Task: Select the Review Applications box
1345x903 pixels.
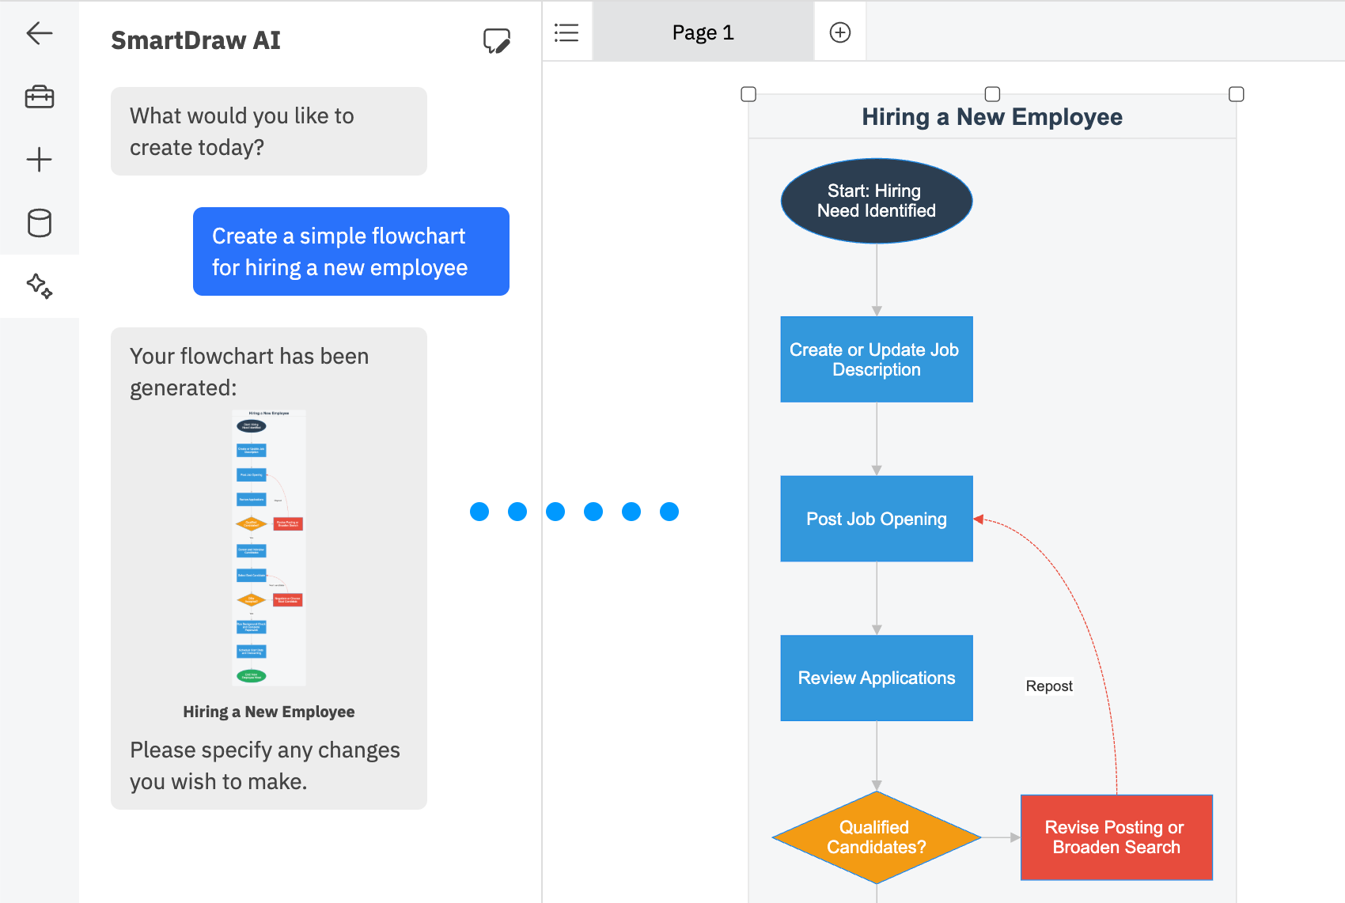Action: (x=877, y=678)
